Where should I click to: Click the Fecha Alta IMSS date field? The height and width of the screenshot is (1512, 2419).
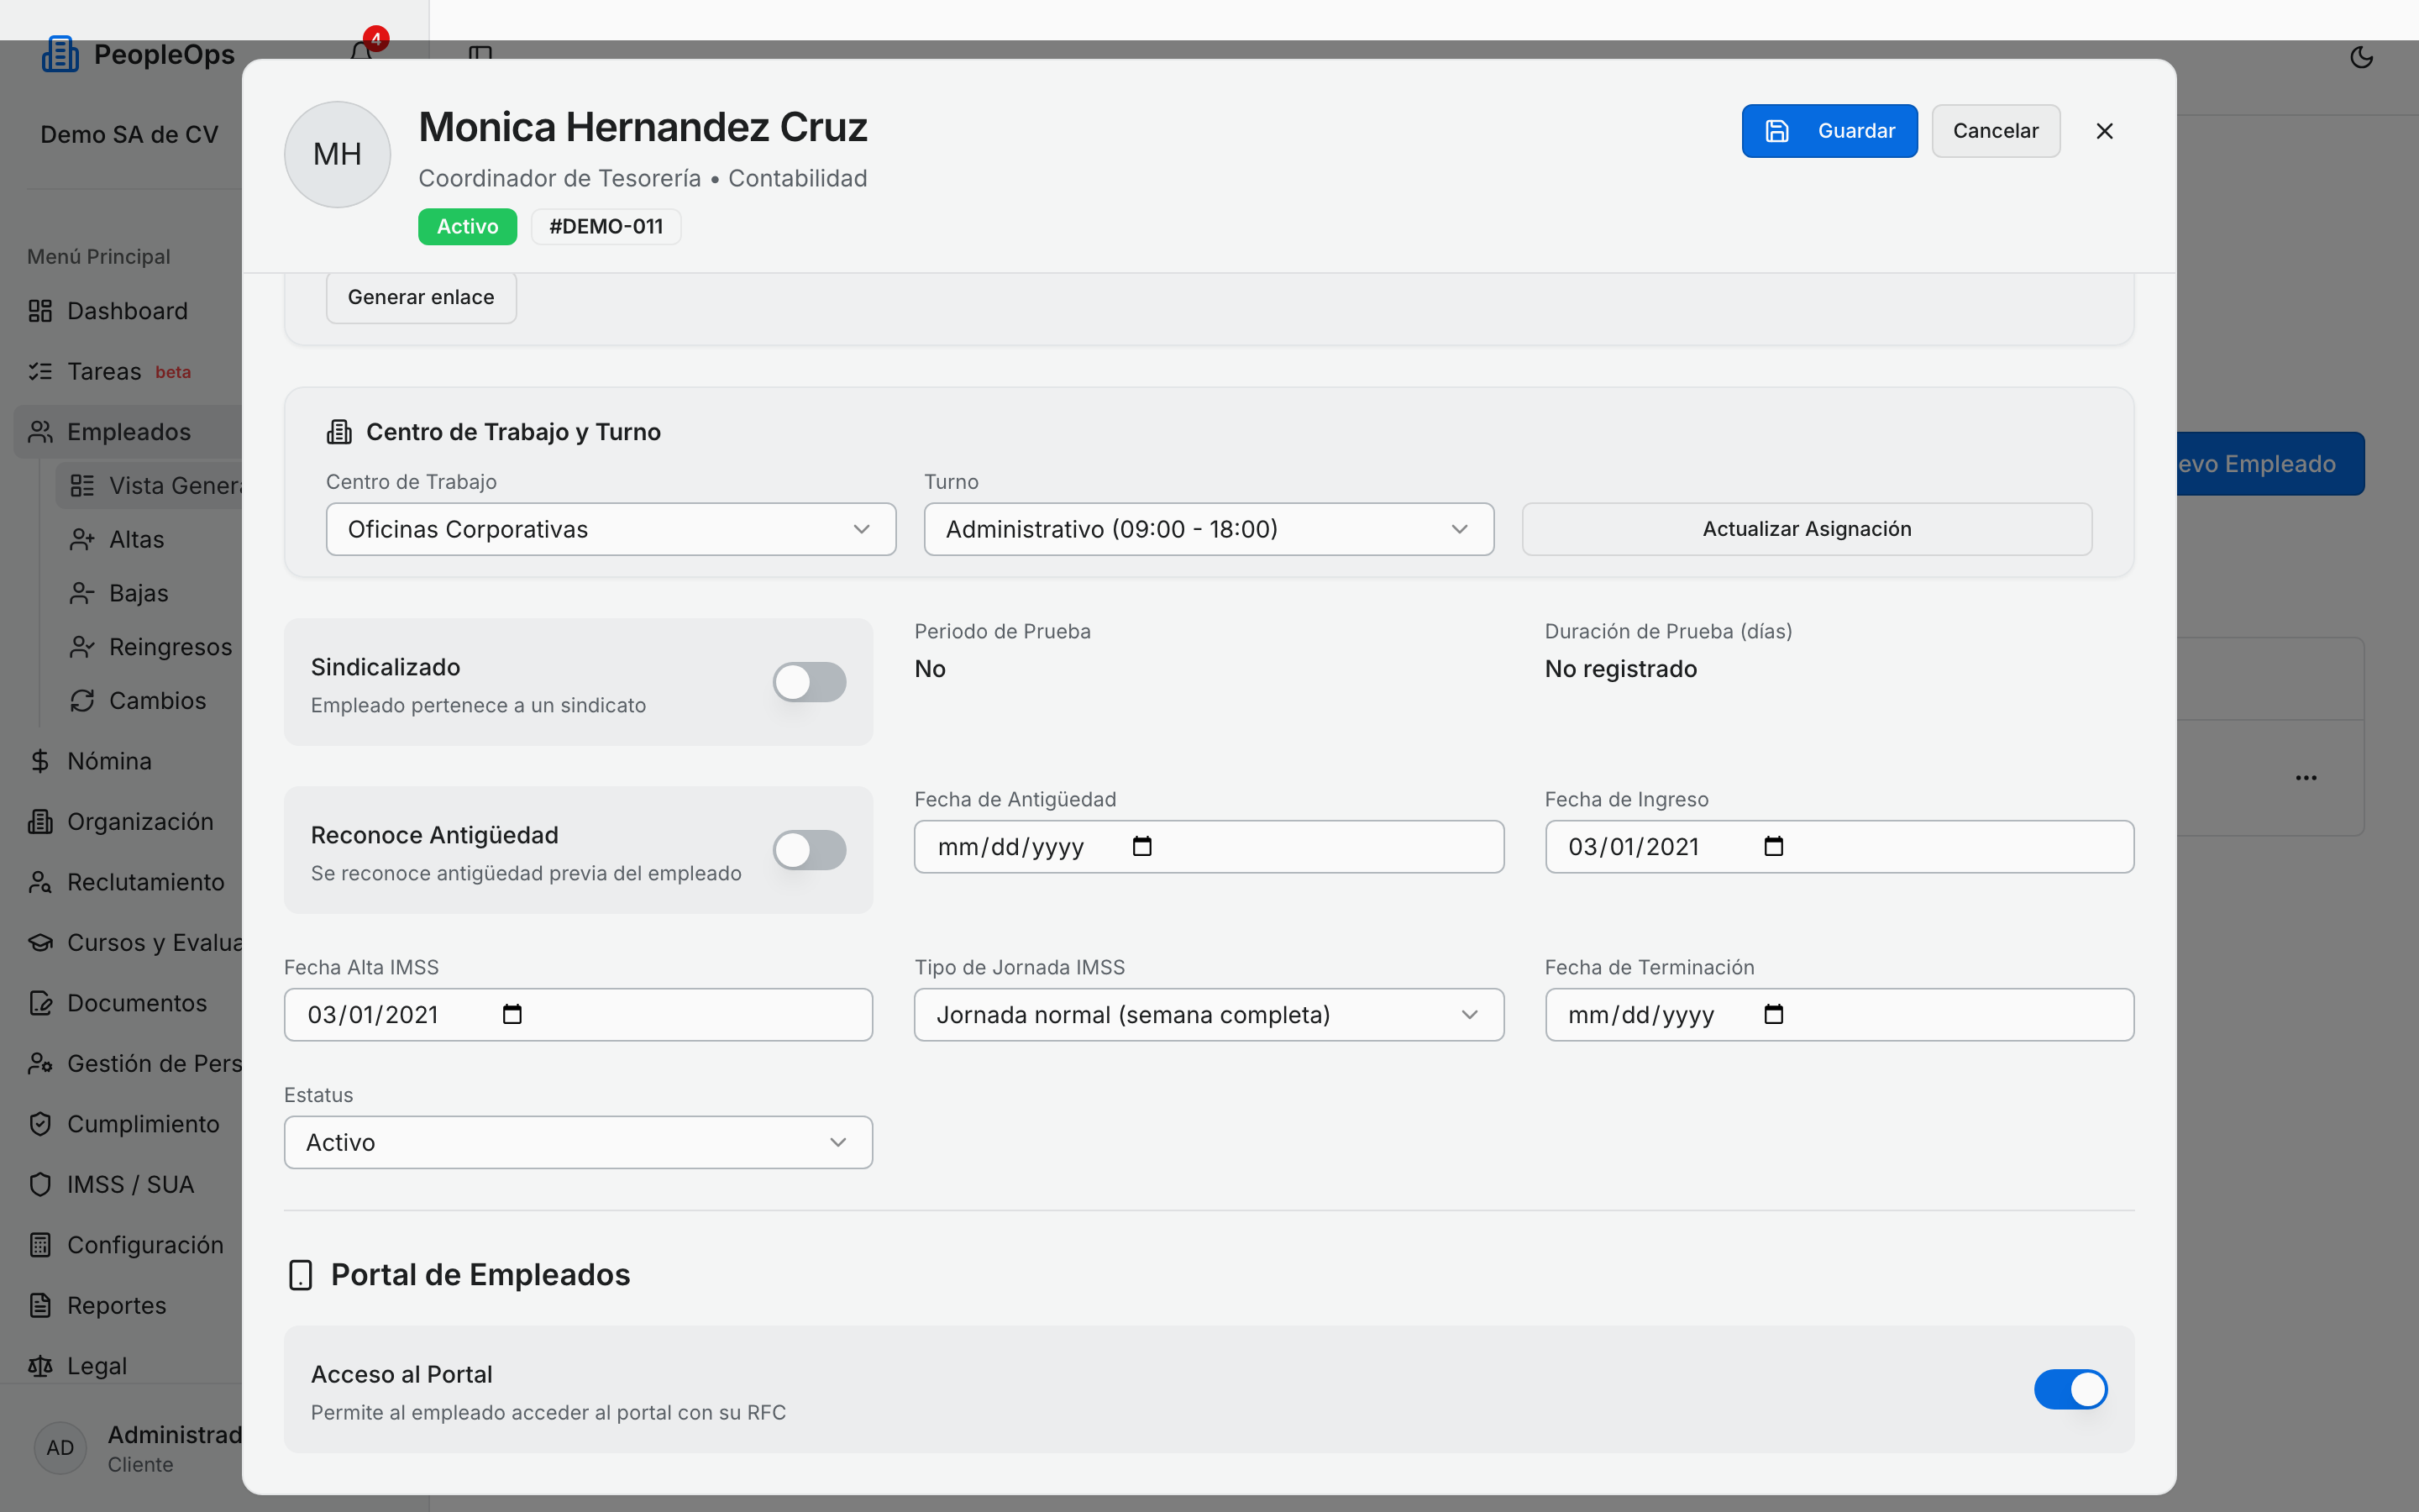click(578, 1015)
